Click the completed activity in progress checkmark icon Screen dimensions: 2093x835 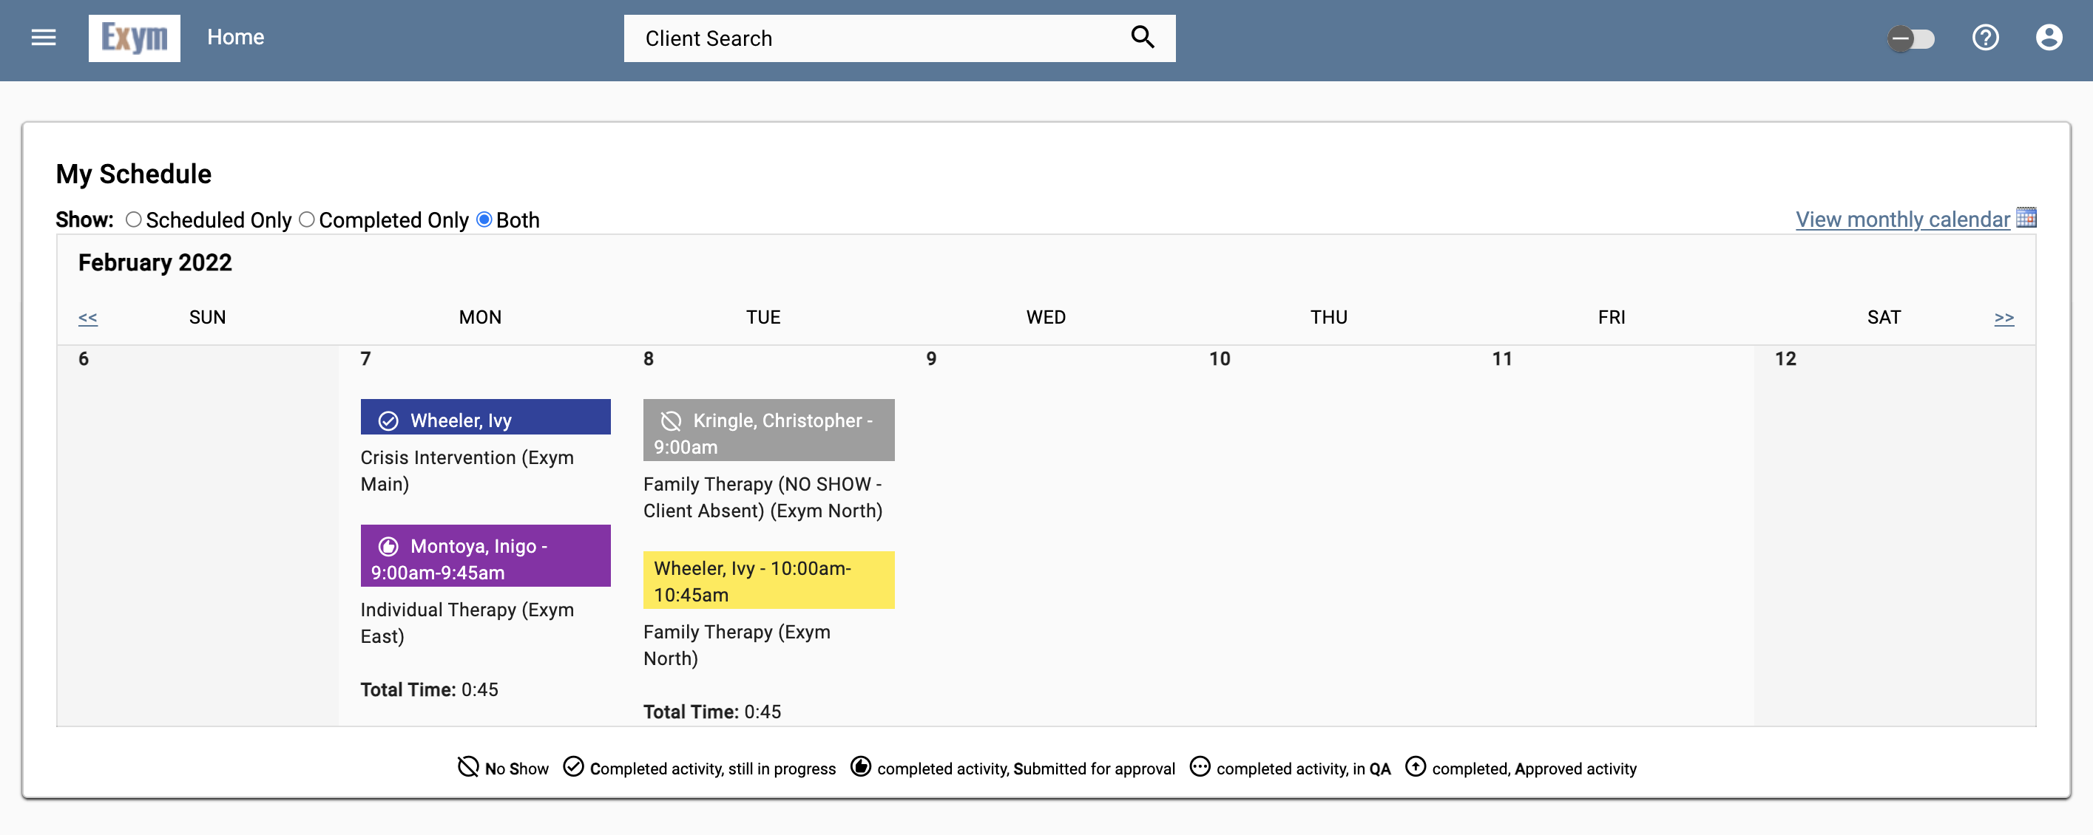(573, 767)
